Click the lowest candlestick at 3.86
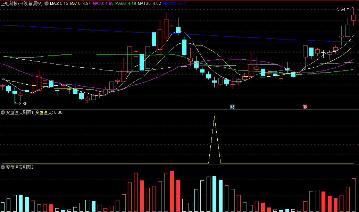Viewport: 359px width, 212px height. point(15,92)
